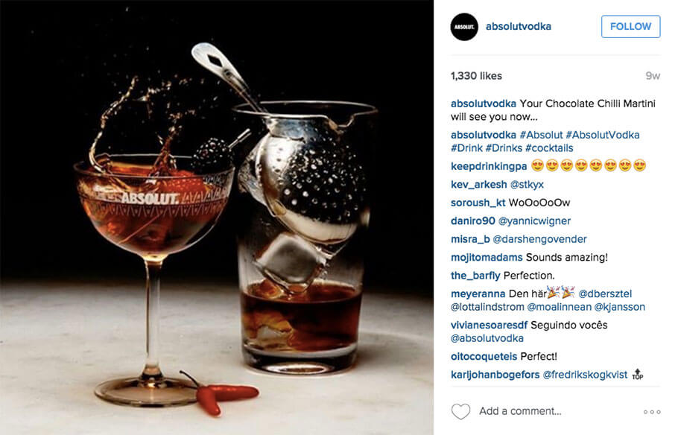
Task: Visit mojitomadams commenter profile
Action: point(487,257)
